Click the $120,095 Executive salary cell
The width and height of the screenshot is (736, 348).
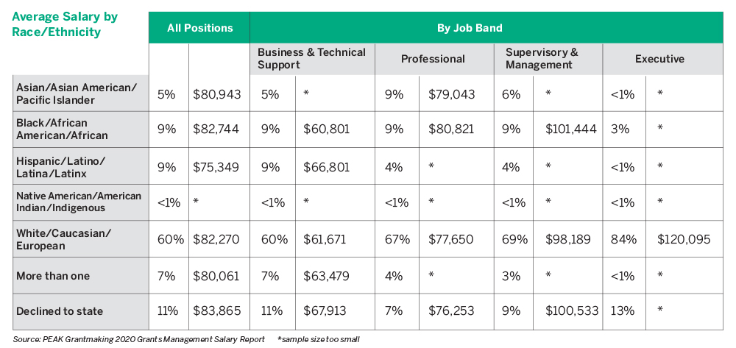tap(687, 239)
